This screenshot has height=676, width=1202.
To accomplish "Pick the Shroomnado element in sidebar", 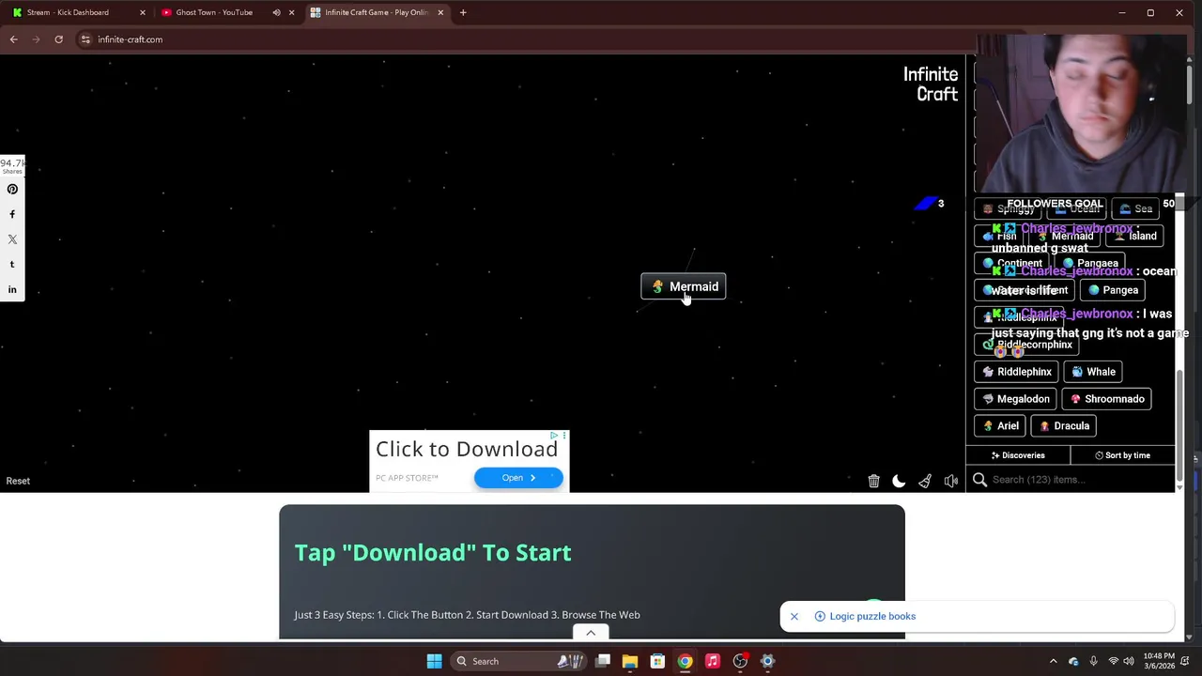I will tap(1106, 399).
